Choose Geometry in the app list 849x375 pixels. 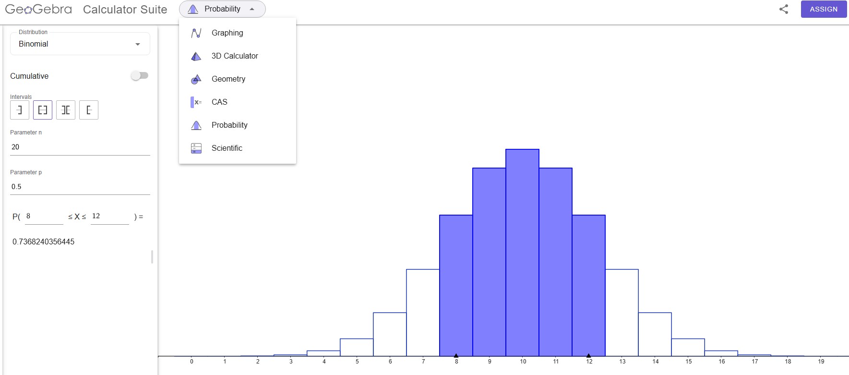point(238,79)
